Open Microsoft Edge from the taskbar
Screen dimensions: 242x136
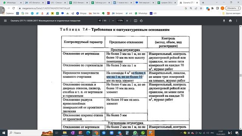[88, 133]
